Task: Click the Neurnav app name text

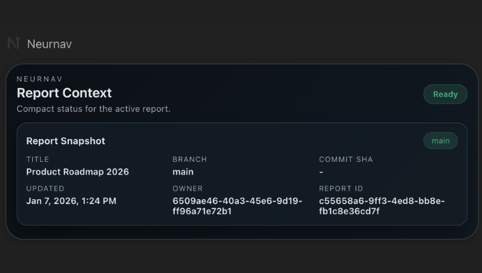Action: (49, 44)
